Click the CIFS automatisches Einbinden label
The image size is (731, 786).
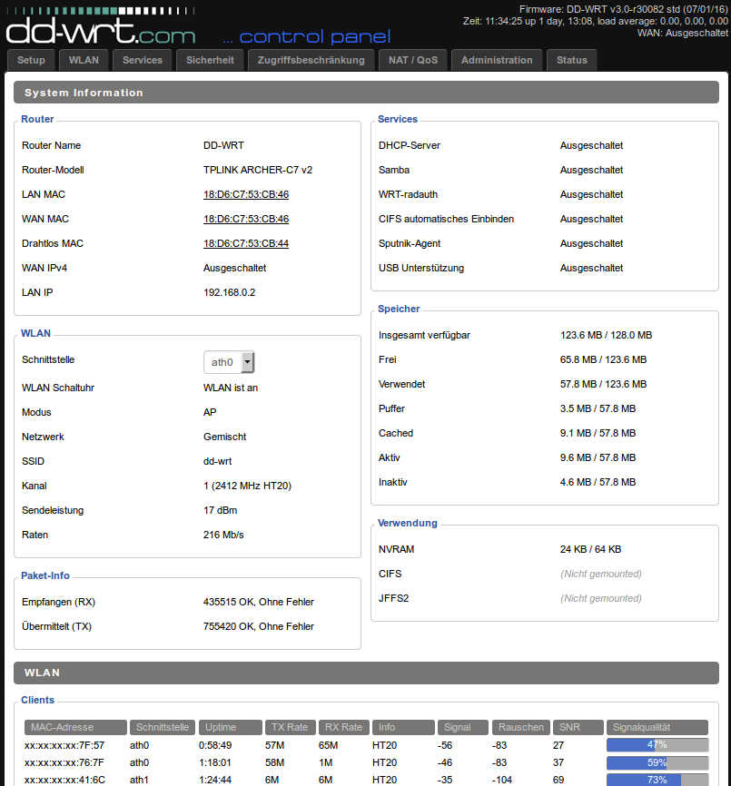click(446, 219)
